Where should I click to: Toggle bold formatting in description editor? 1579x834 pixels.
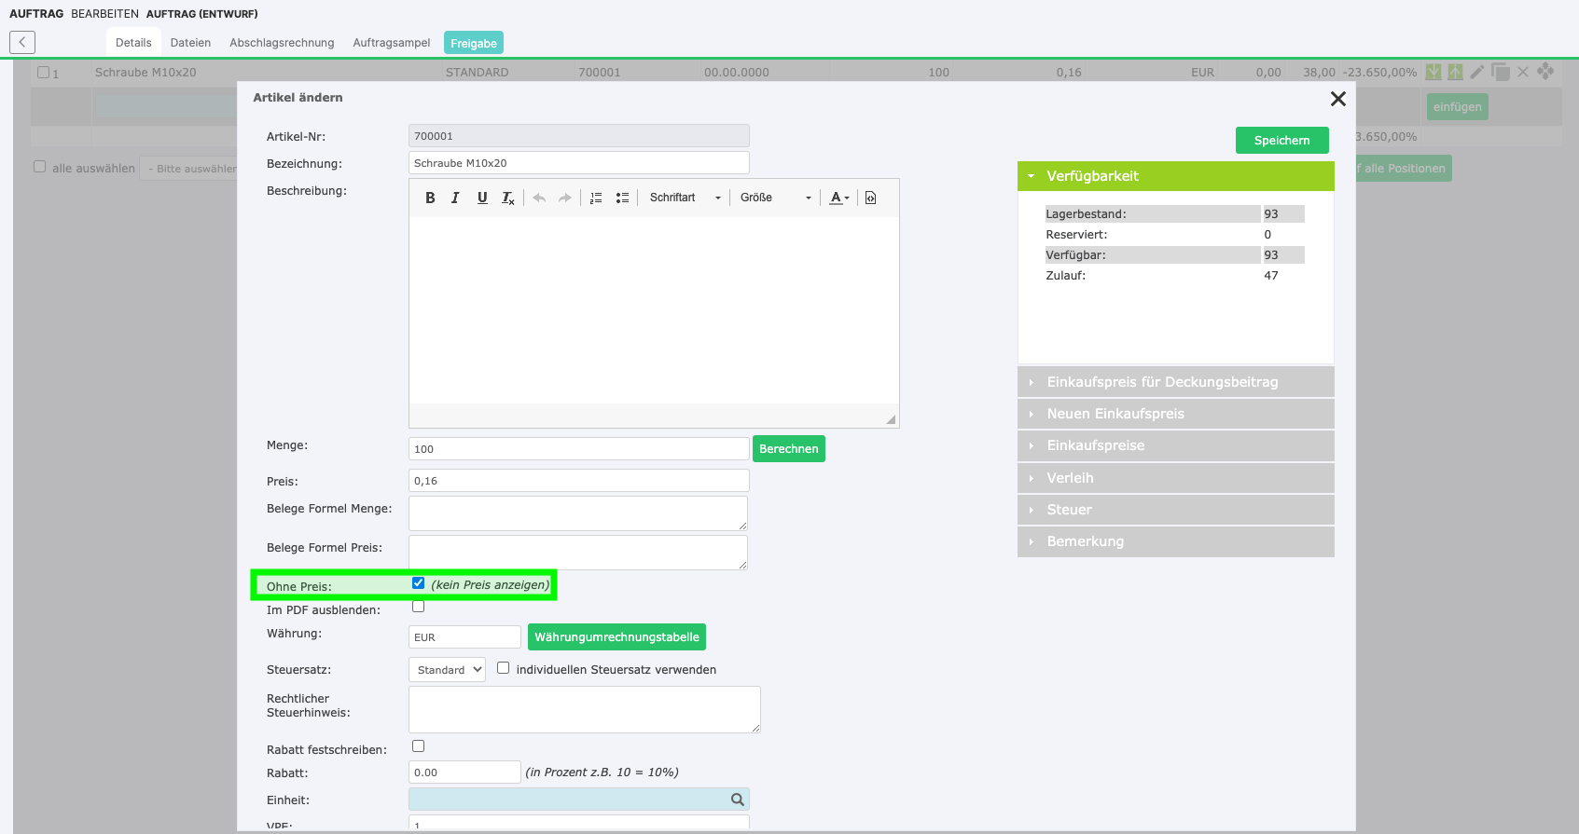coord(430,198)
